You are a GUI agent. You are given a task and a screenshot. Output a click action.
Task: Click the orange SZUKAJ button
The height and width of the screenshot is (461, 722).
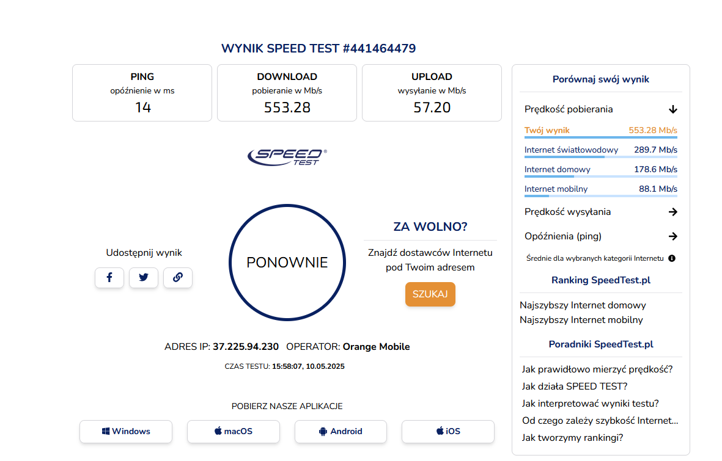tap(430, 294)
